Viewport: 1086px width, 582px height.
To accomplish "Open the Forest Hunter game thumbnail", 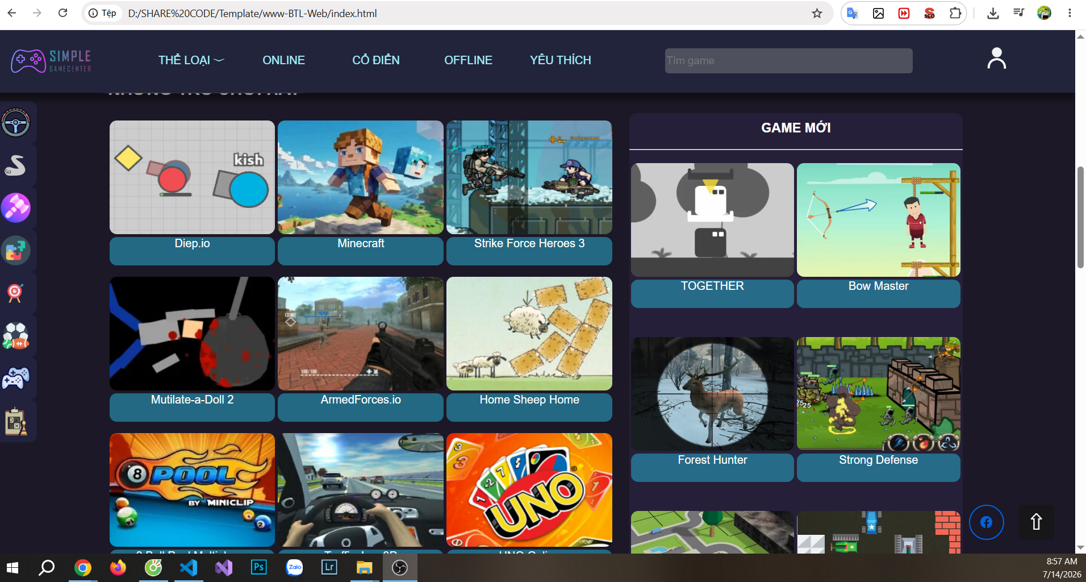I will click(712, 394).
